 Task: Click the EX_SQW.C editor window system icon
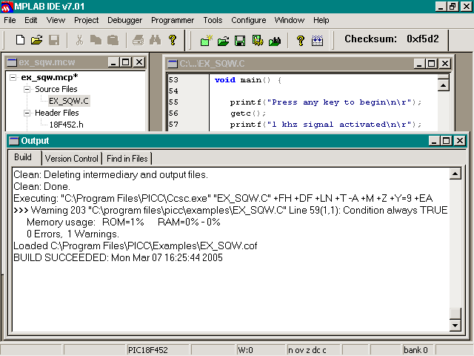173,64
